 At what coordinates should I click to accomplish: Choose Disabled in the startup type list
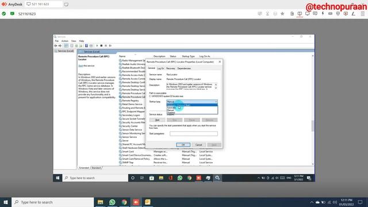[192, 113]
